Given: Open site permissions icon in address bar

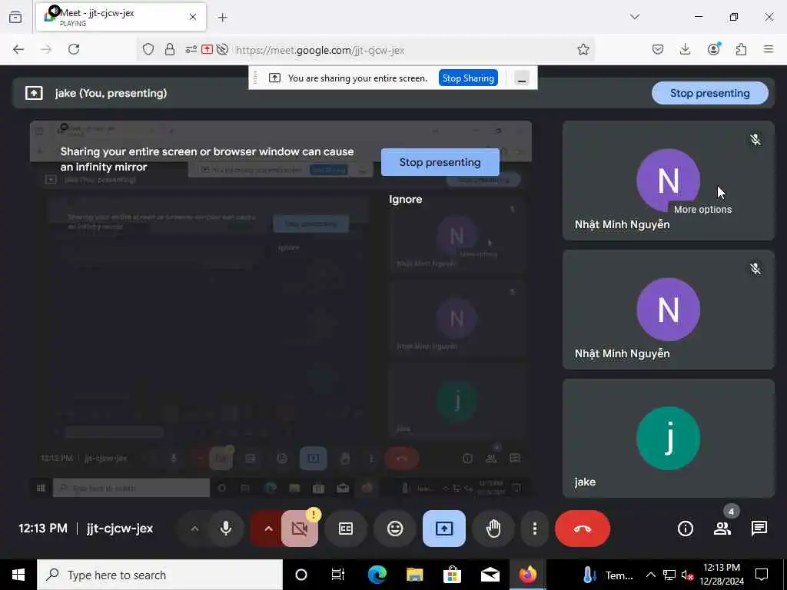Looking at the screenshot, I should click(x=191, y=49).
